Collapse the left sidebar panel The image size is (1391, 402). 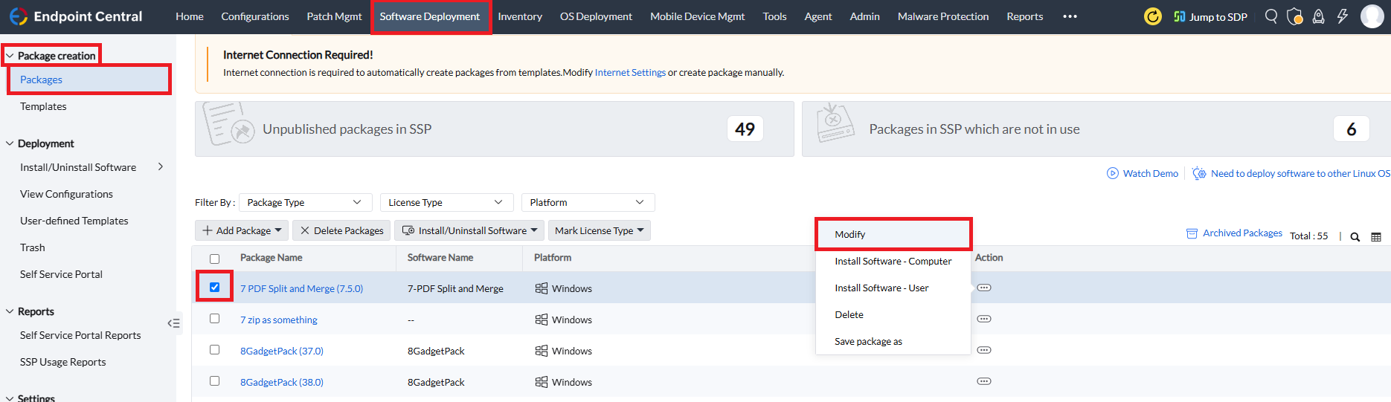pyautogui.click(x=173, y=323)
